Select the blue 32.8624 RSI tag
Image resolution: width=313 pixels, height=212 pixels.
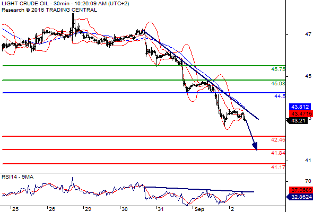tap(300, 197)
